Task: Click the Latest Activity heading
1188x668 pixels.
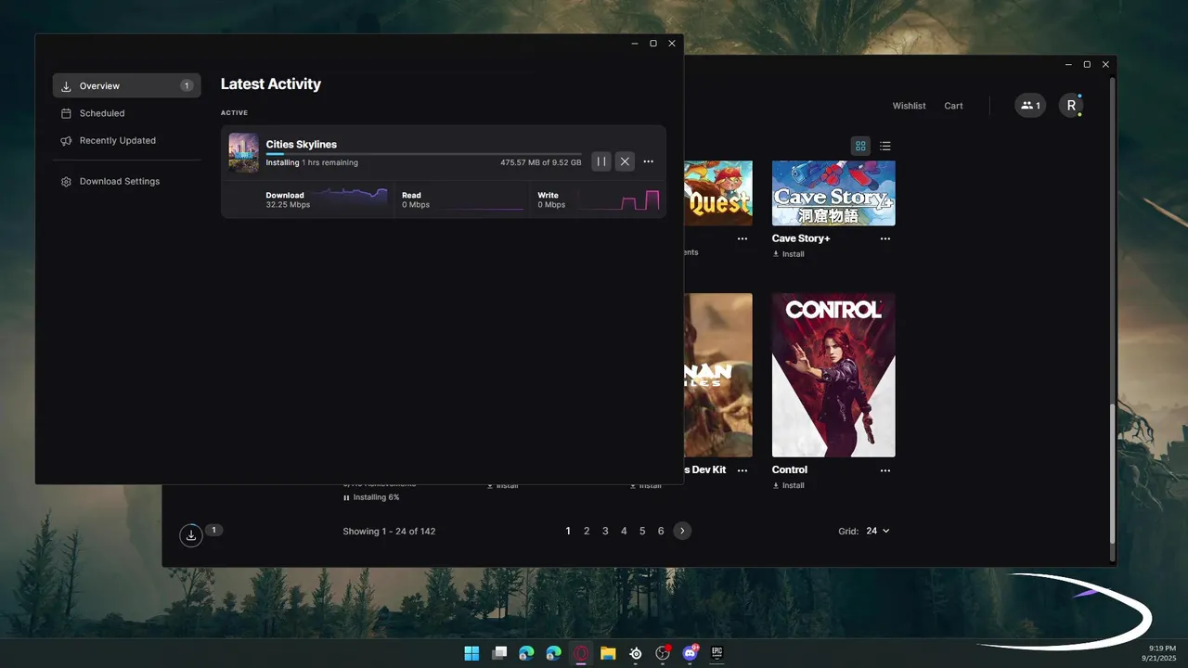Action: click(x=271, y=83)
